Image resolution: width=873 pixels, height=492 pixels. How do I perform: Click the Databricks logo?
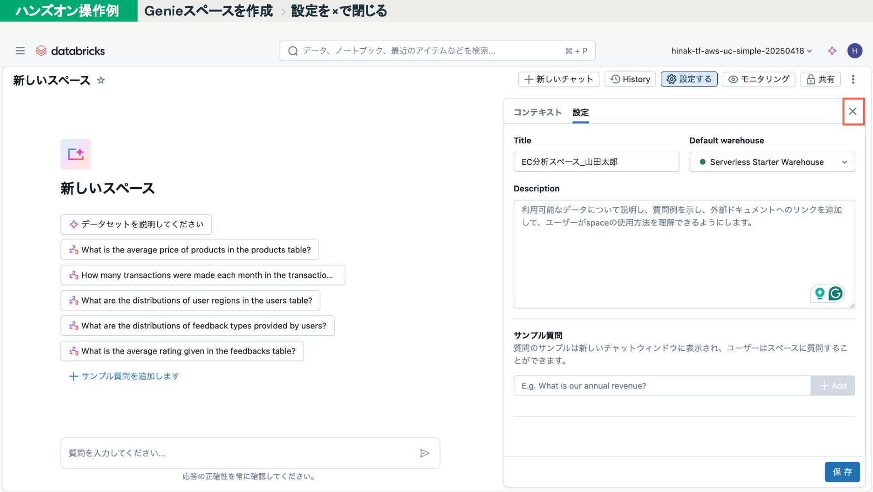[71, 51]
